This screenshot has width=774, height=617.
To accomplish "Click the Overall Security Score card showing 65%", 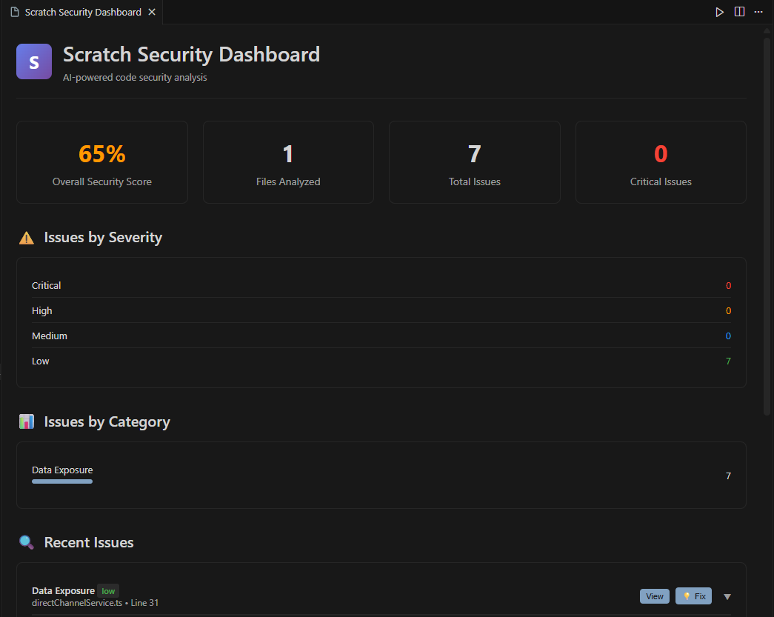I will (x=102, y=162).
